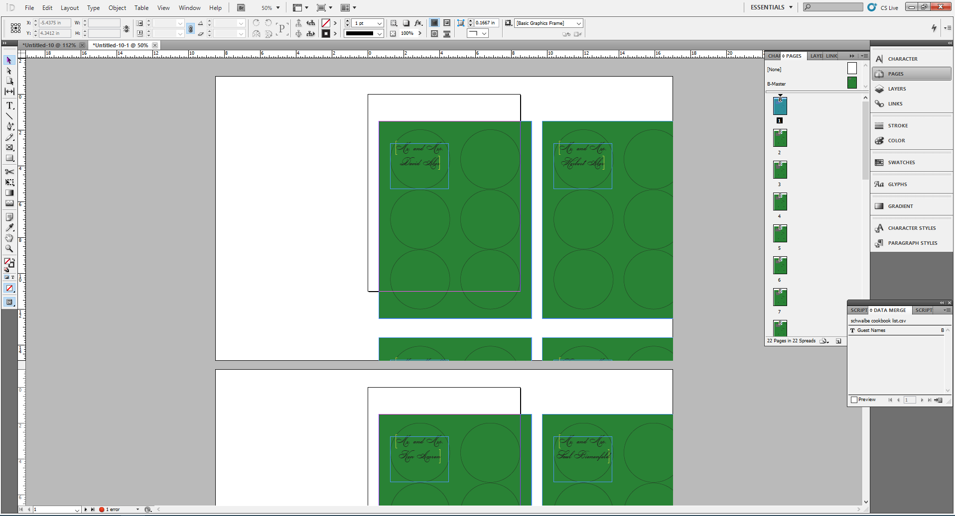Select the Line tool
Viewport: 955px width, 516px height.
coord(9,116)
